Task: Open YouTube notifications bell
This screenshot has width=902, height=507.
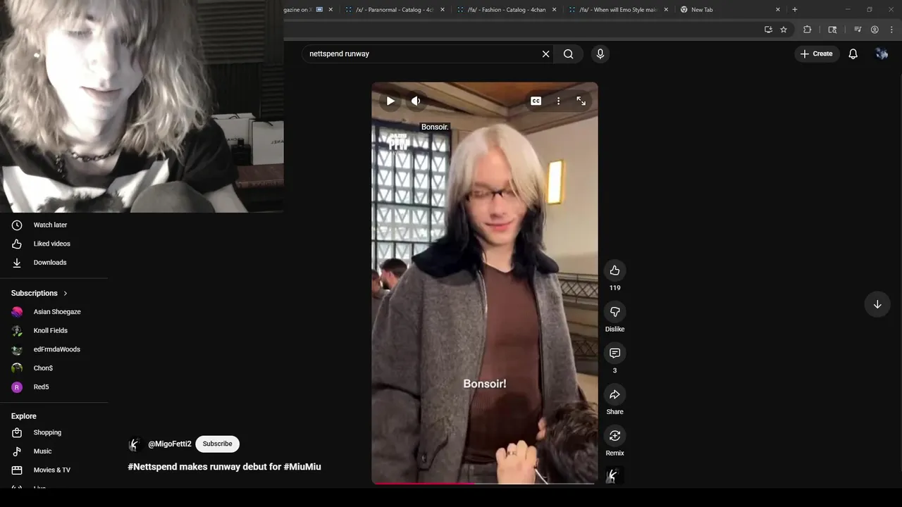Action: [853, 54]
